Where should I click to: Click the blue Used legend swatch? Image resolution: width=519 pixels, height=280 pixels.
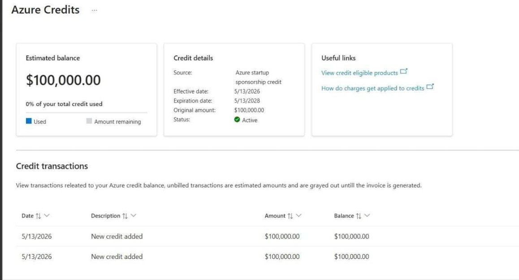click(x=29, y=121)
